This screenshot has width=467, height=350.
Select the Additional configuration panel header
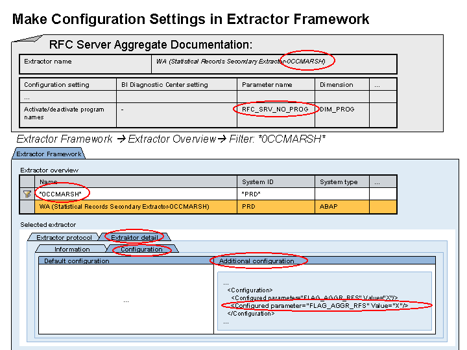257,261
